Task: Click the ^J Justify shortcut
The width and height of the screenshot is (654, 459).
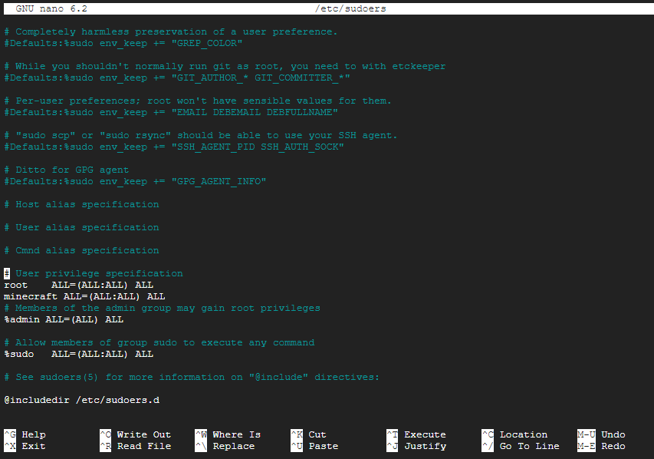Action: coord(416,446)
